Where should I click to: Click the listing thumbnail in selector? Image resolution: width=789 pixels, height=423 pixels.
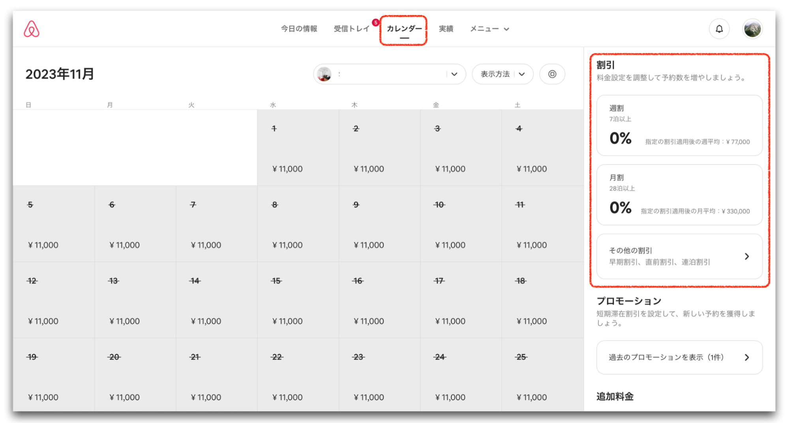click(324, 74)
